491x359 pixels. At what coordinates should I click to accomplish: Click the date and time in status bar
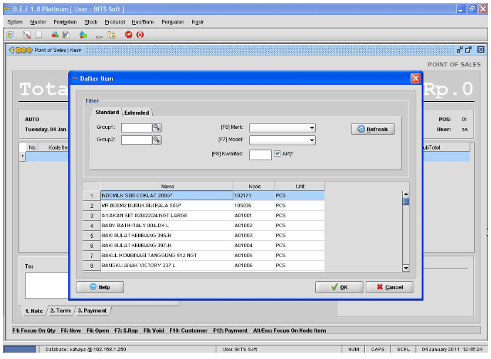pyautogui.click(x=452, y=349)
